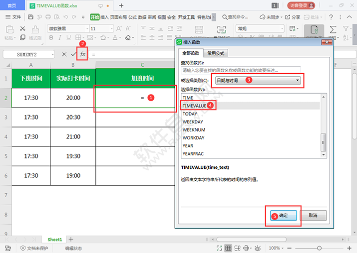Select WEEKDAY in the function list

(251, 122)
